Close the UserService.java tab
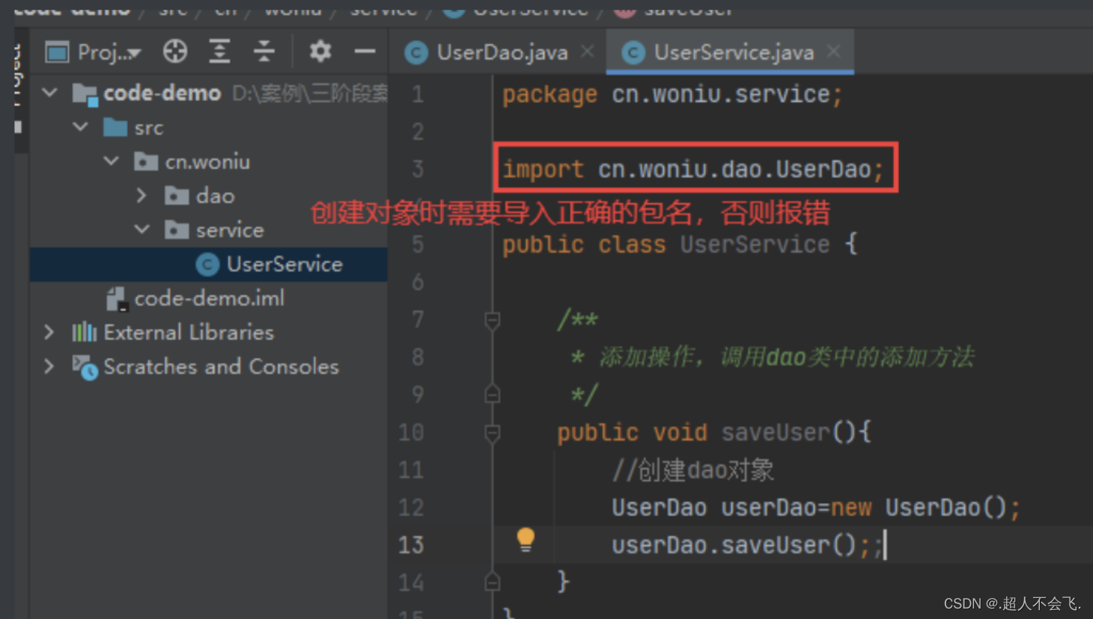This screenshot has width=1093, height=619. click(834, 51)
